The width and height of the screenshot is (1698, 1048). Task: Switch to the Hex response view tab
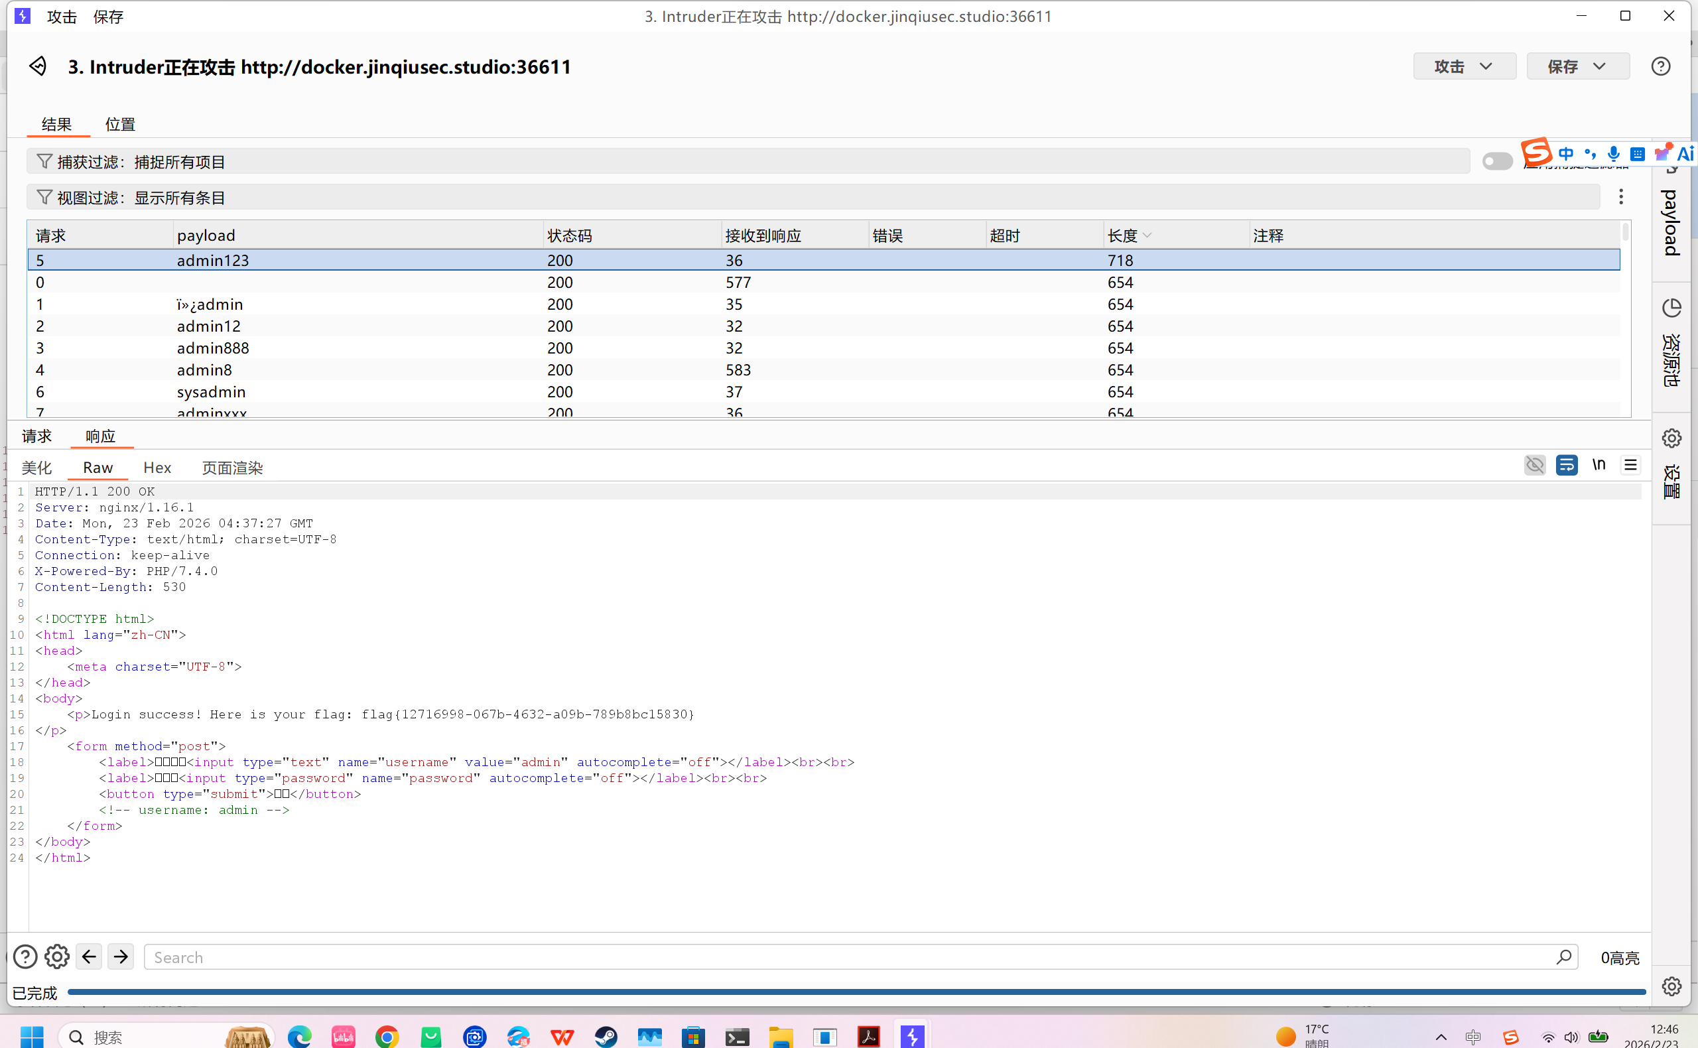(157, 468)
